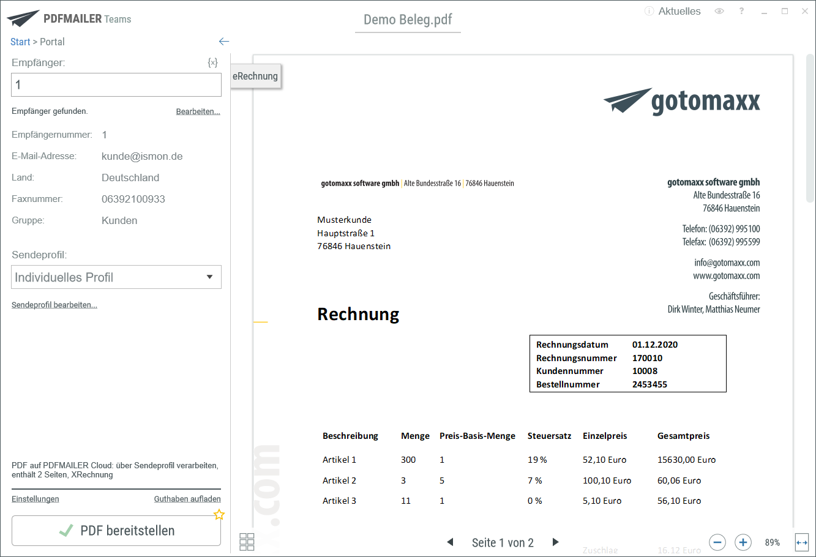816x557 pixels.
Task: Click the Bestellnummer value 2453455
Action: pyautogui.click(x=649, y=384)
